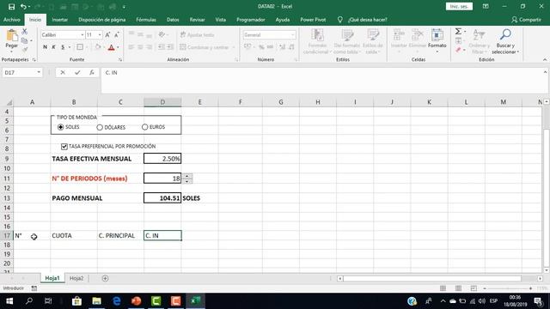
Task: Open Windows search magnifier on taskbar
Action: coord(29,301)
